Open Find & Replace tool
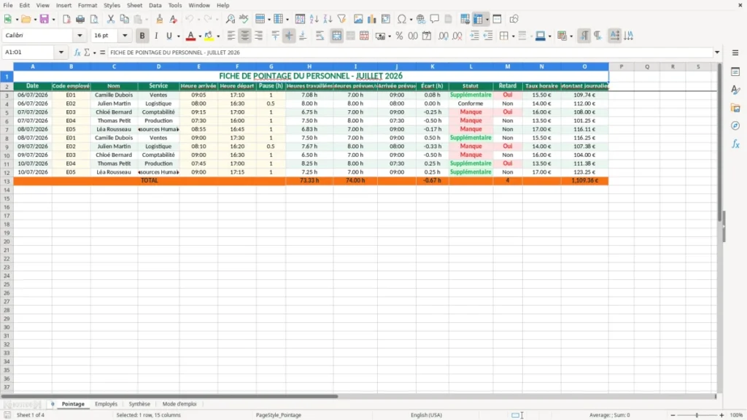This screenshot has width=747, height=420. click(x=230, y=19)
